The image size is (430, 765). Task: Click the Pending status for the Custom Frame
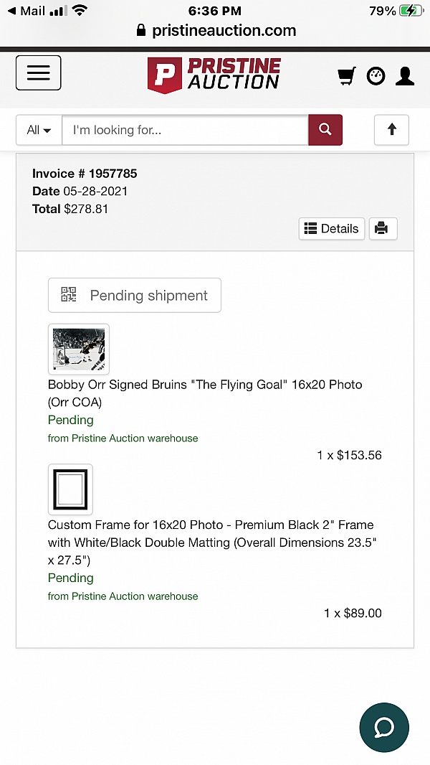(70, 578)
